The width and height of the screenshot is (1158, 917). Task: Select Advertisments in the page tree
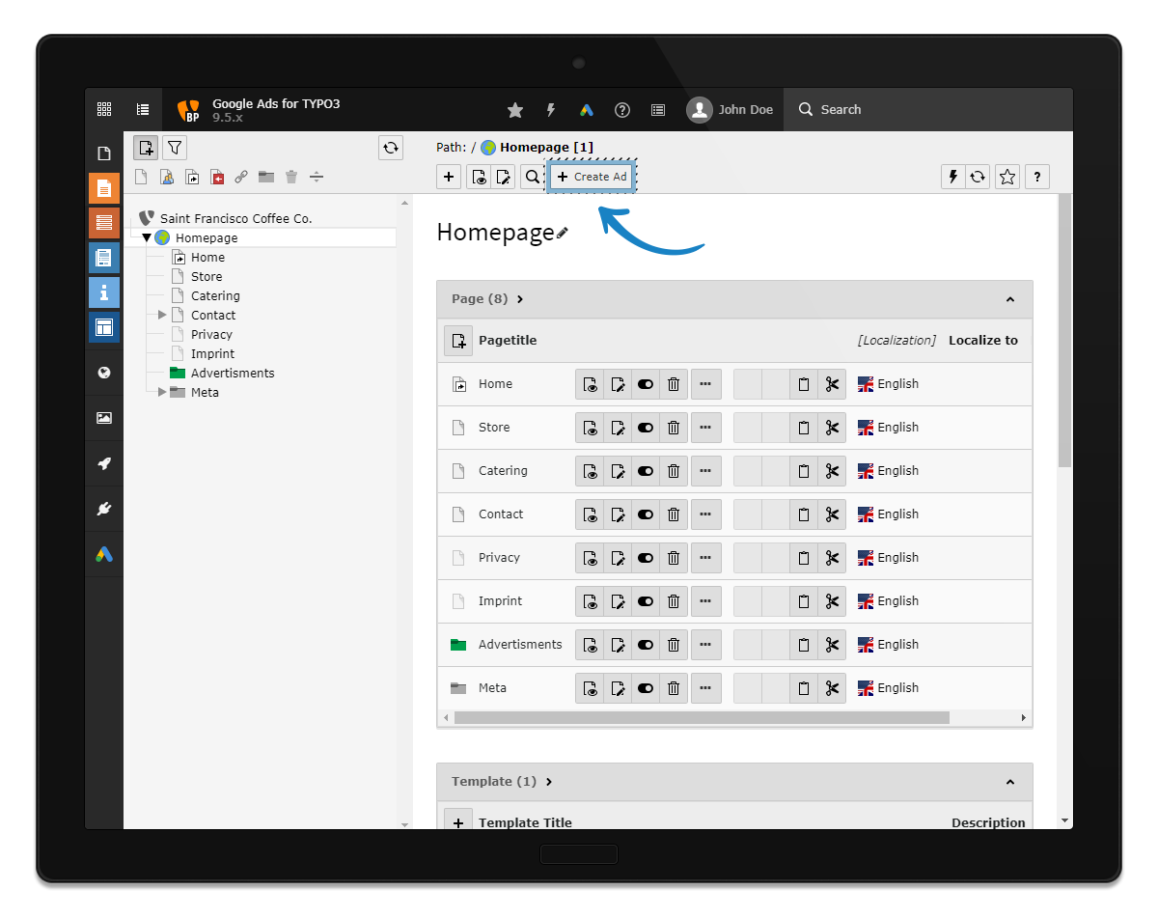click(232, 374)
